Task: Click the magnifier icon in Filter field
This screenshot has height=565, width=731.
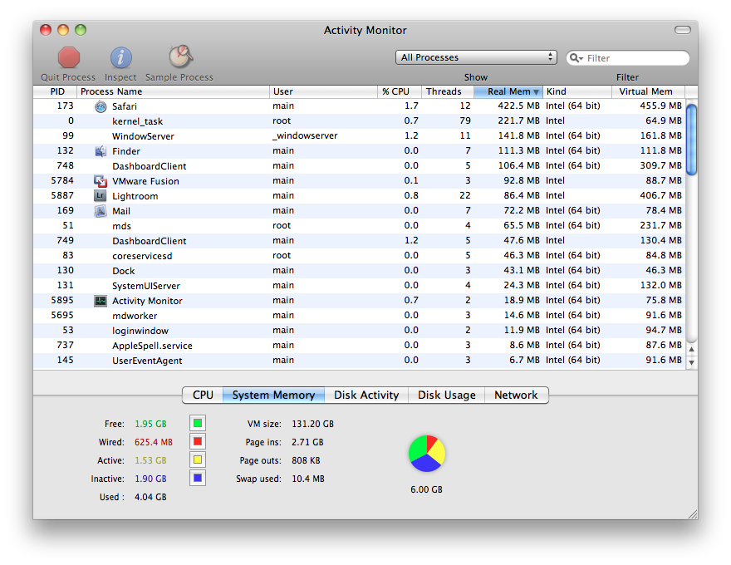Action: (x=576, y=58)
